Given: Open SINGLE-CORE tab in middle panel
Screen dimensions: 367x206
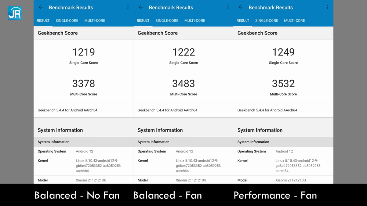Looking at the screenshot, I should tap(167, 21).
